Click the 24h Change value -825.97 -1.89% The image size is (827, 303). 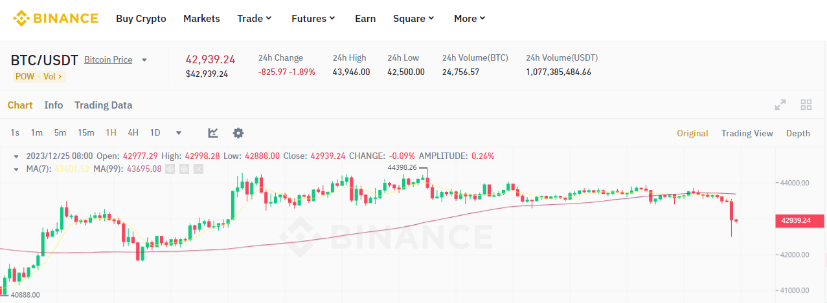click(286, 72)
